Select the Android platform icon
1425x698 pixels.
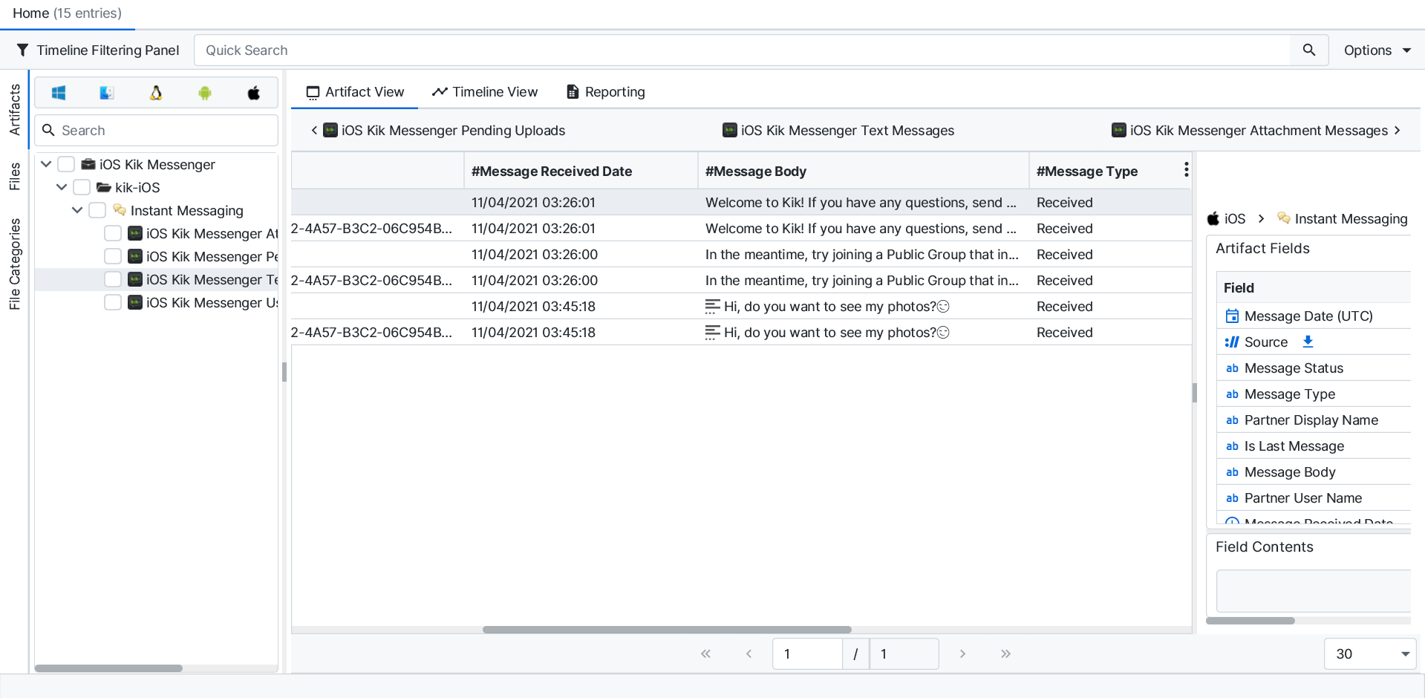(205, 93)
